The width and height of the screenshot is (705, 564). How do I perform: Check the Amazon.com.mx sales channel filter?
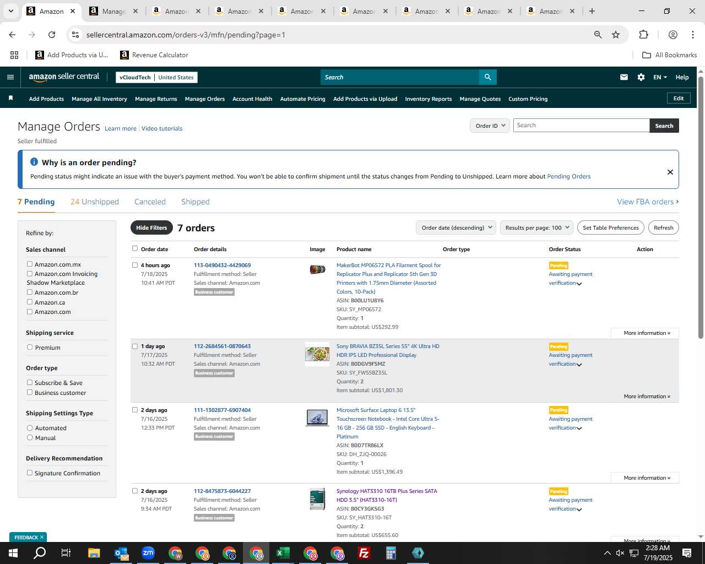30,264
